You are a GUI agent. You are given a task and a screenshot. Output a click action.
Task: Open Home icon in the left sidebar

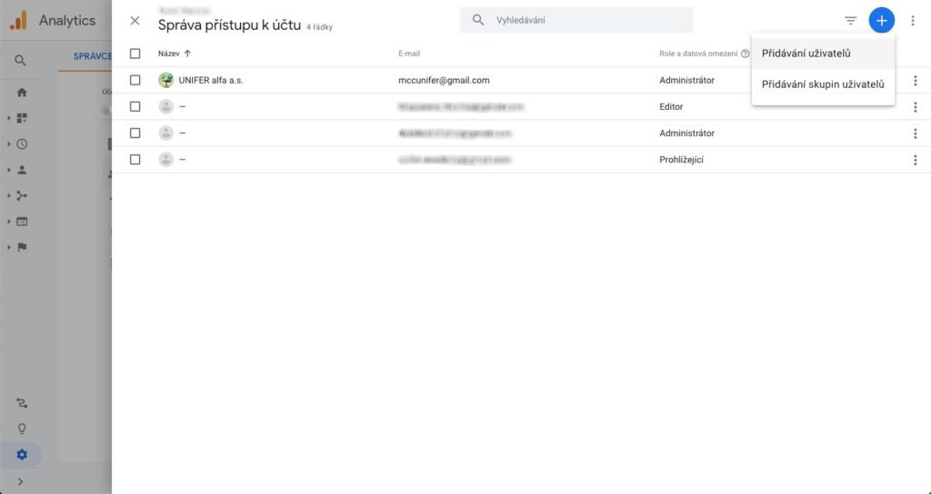22,92
